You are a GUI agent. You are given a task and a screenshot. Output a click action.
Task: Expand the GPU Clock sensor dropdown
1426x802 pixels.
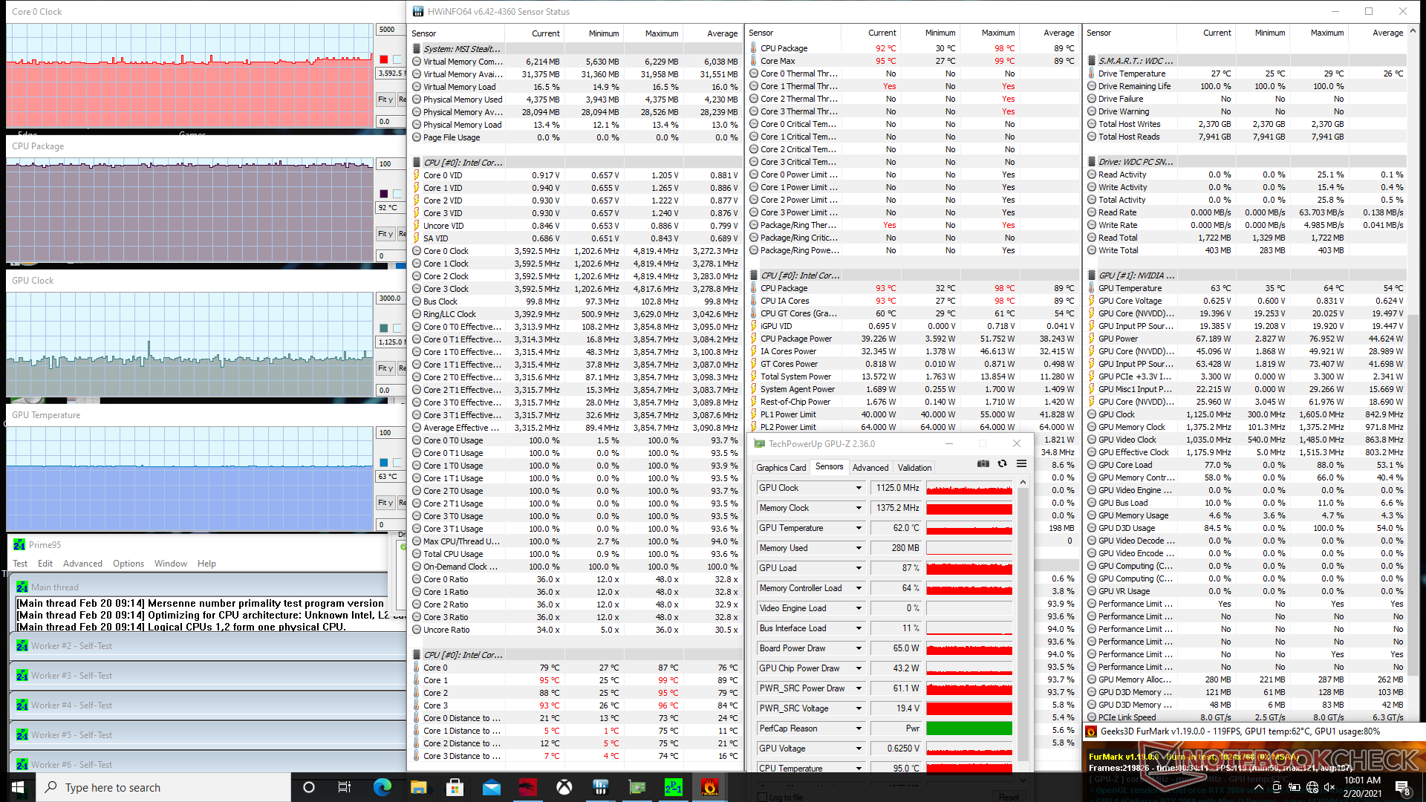[859, 488]
